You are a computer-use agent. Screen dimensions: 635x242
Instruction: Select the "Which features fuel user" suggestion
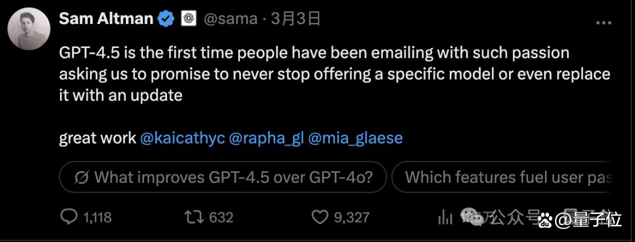click(504, 177)
